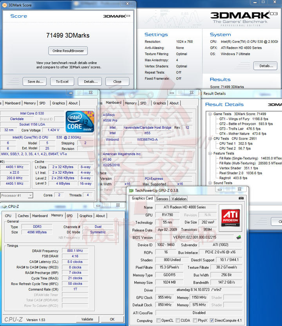Select CPU Test 1 result row

[x=236, y=143]
